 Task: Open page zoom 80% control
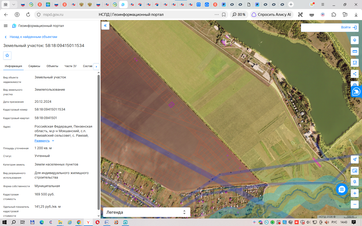(x=239, y=15)
